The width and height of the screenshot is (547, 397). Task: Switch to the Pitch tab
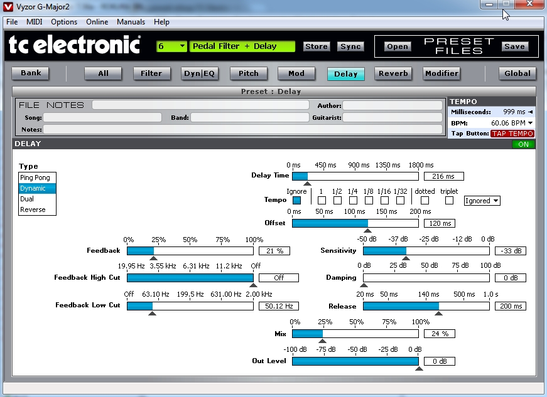tap(249, 73)
